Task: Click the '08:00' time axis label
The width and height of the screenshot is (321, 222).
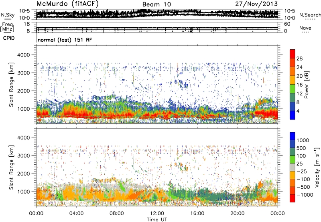Action: pyautogui.click(x=116, y=214)
